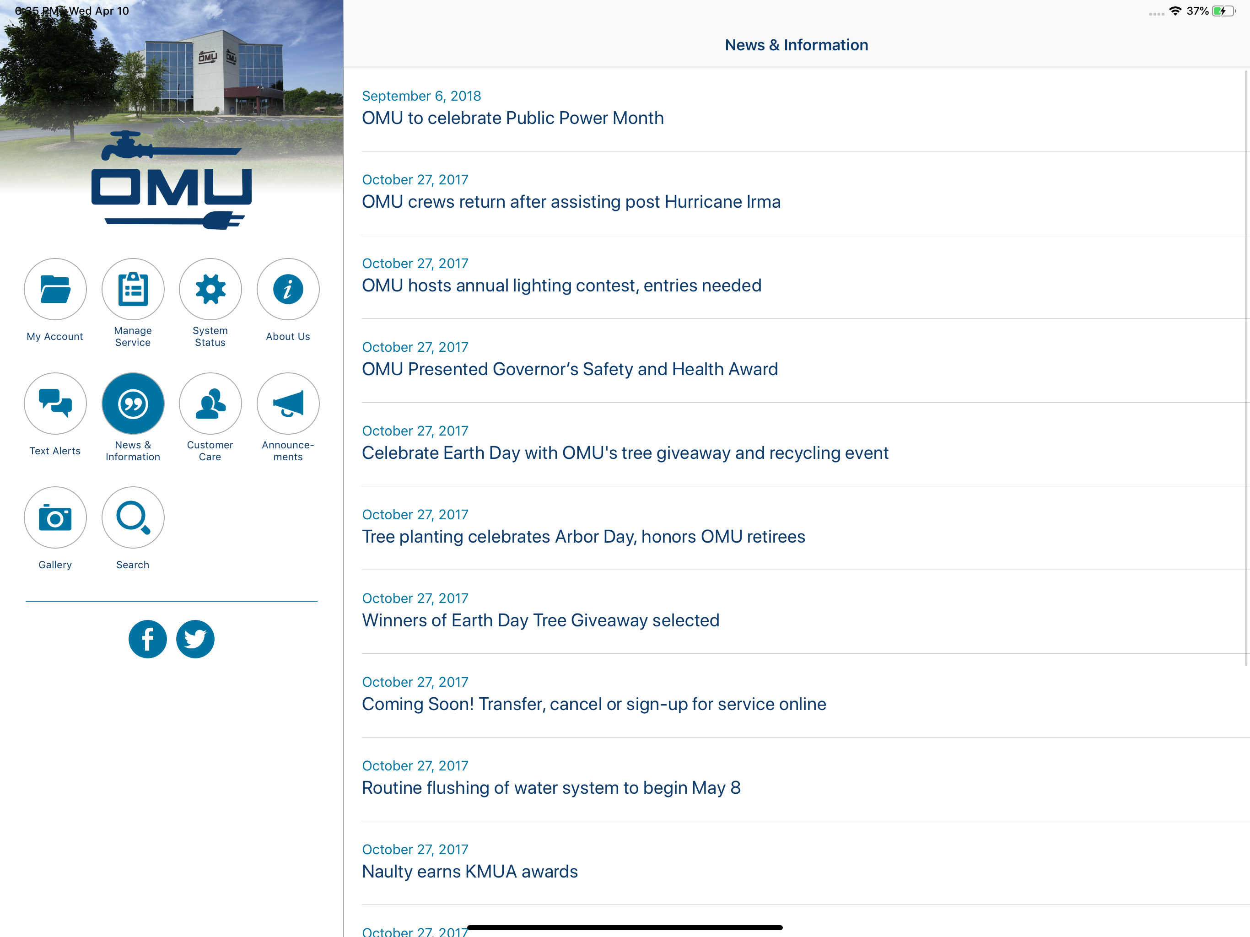
Task: Tap the 37% battery percentage text
Action: [1197, 11]
